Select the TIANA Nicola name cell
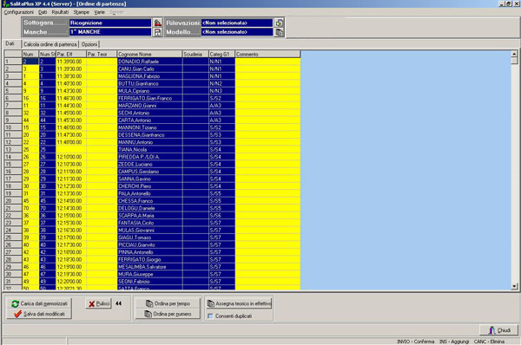 click(x=149, y=150)
